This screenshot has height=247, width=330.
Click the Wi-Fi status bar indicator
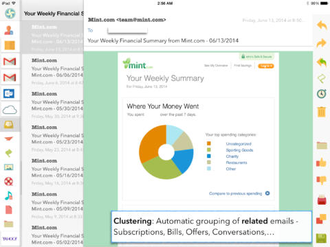(14, 3)
